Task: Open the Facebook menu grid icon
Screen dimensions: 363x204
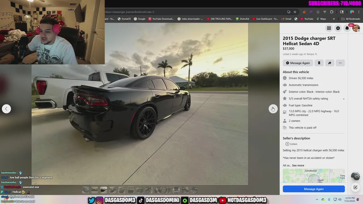Action: click(x=329, y=28)
